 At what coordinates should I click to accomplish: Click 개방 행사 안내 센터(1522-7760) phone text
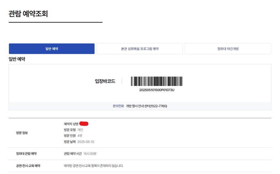click(x=146, y=106)
